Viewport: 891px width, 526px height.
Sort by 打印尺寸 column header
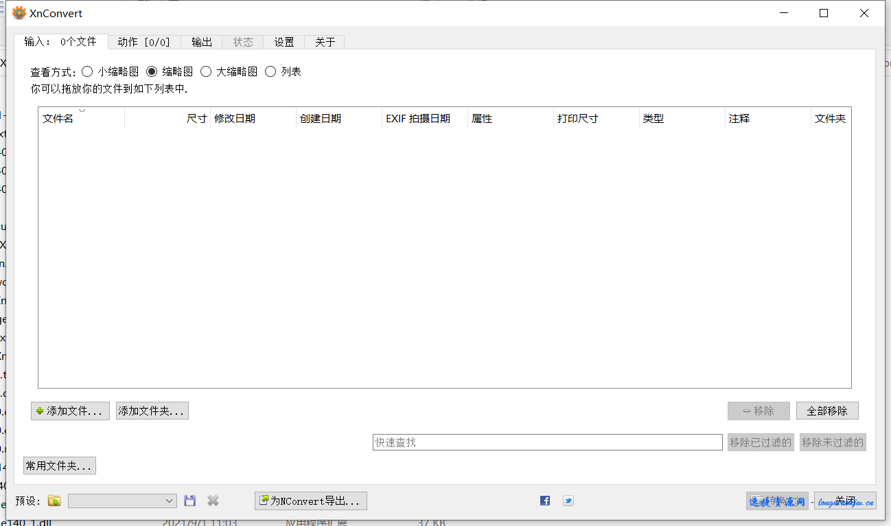(597, 118)
